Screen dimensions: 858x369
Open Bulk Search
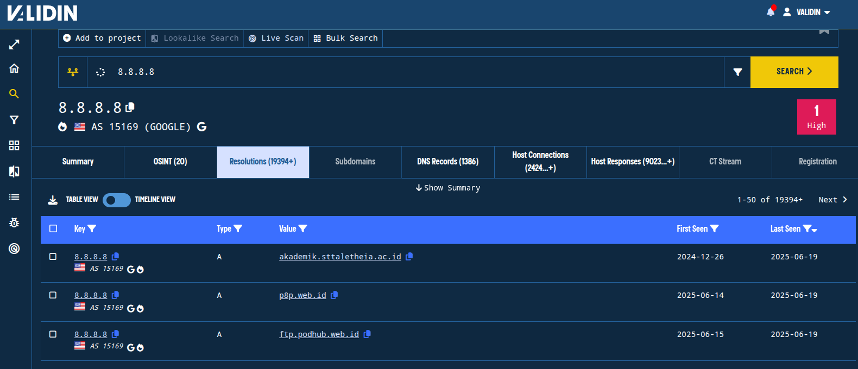[x=345, y=38]
